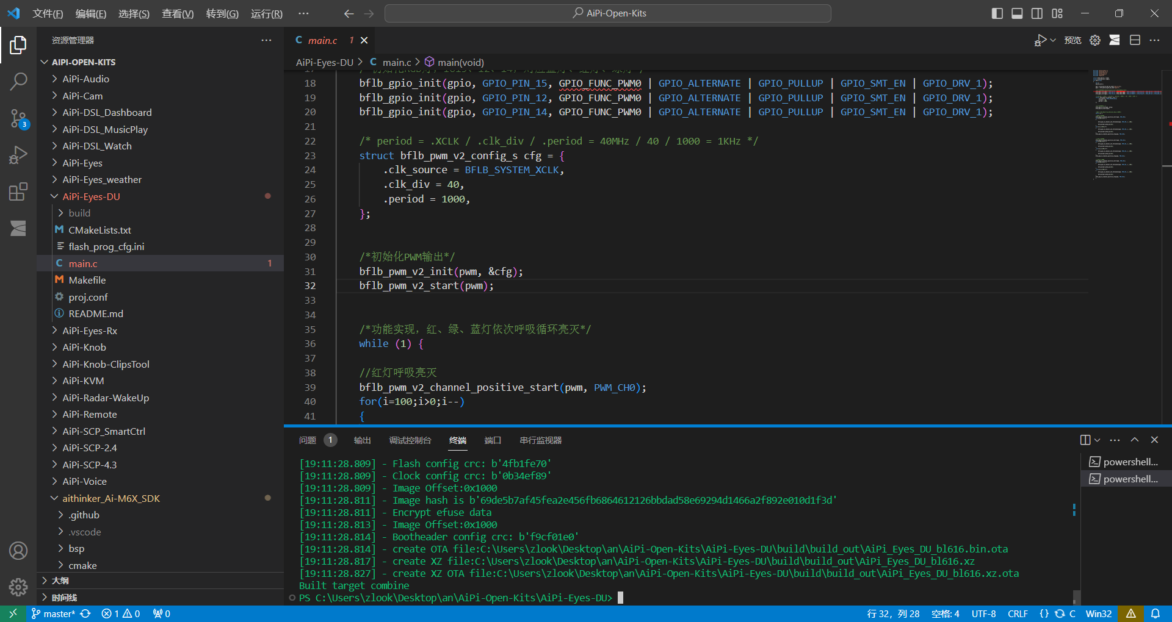1172x622 pixels.
Task: Maximize the panel with chevron up
Action: [1135, 440]
